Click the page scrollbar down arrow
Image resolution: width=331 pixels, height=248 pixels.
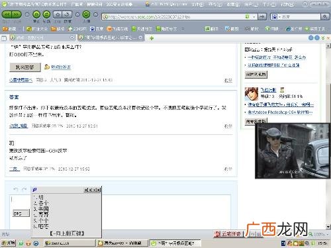328,226
